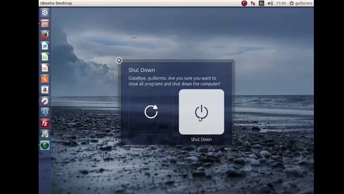Open System Settings wrench icon
344x194 pixels.
[x=45, y=101]
